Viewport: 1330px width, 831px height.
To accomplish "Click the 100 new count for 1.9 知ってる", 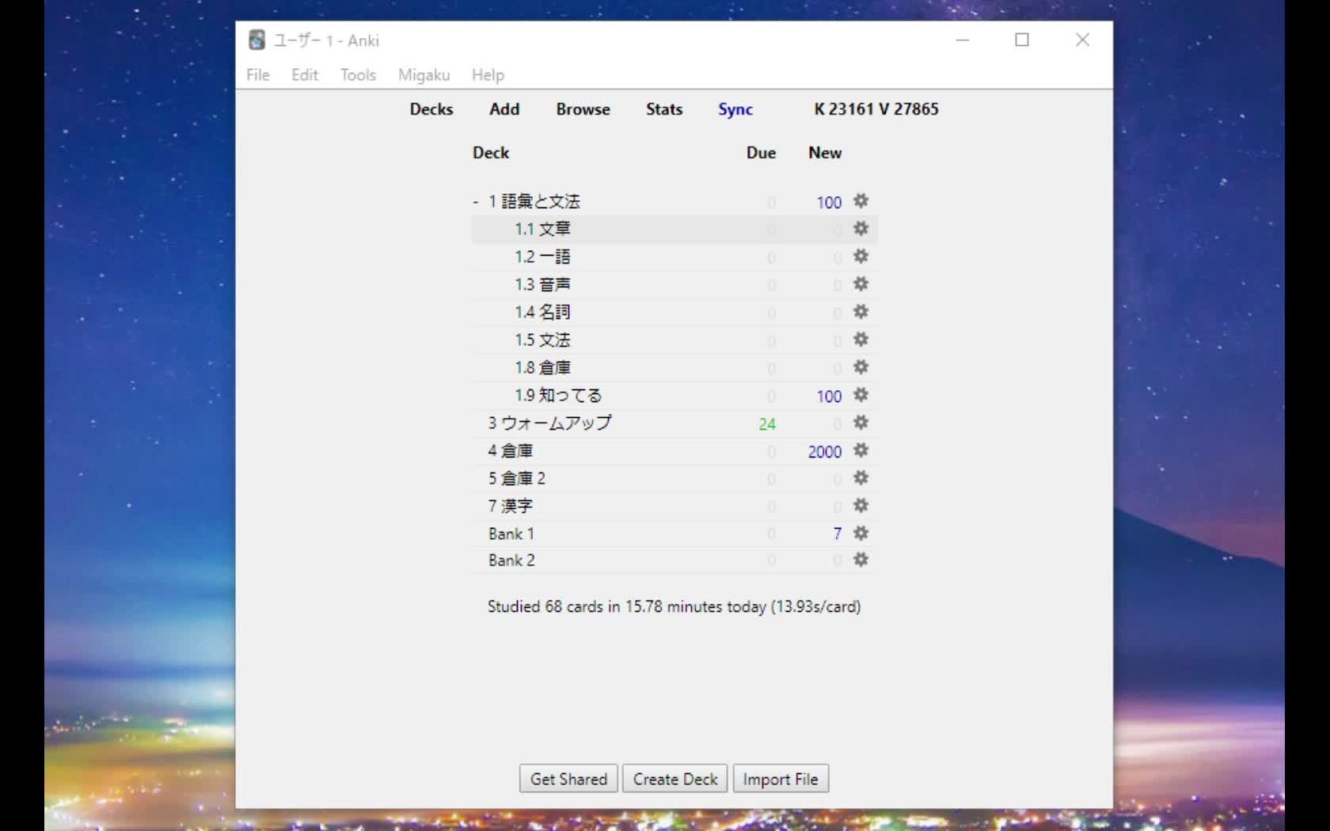I will (x=829, y=397).
